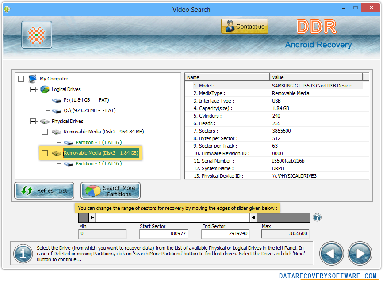The height and width of the screenshot is (281, 383).
Task: Click the Logical Drives globe icon
Action: [45, 89]
